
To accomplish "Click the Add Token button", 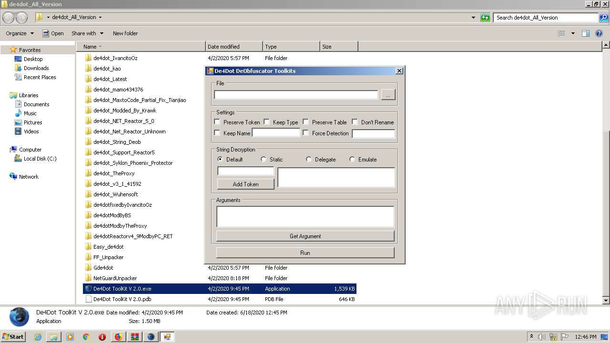I will click(x=245, y=184).
